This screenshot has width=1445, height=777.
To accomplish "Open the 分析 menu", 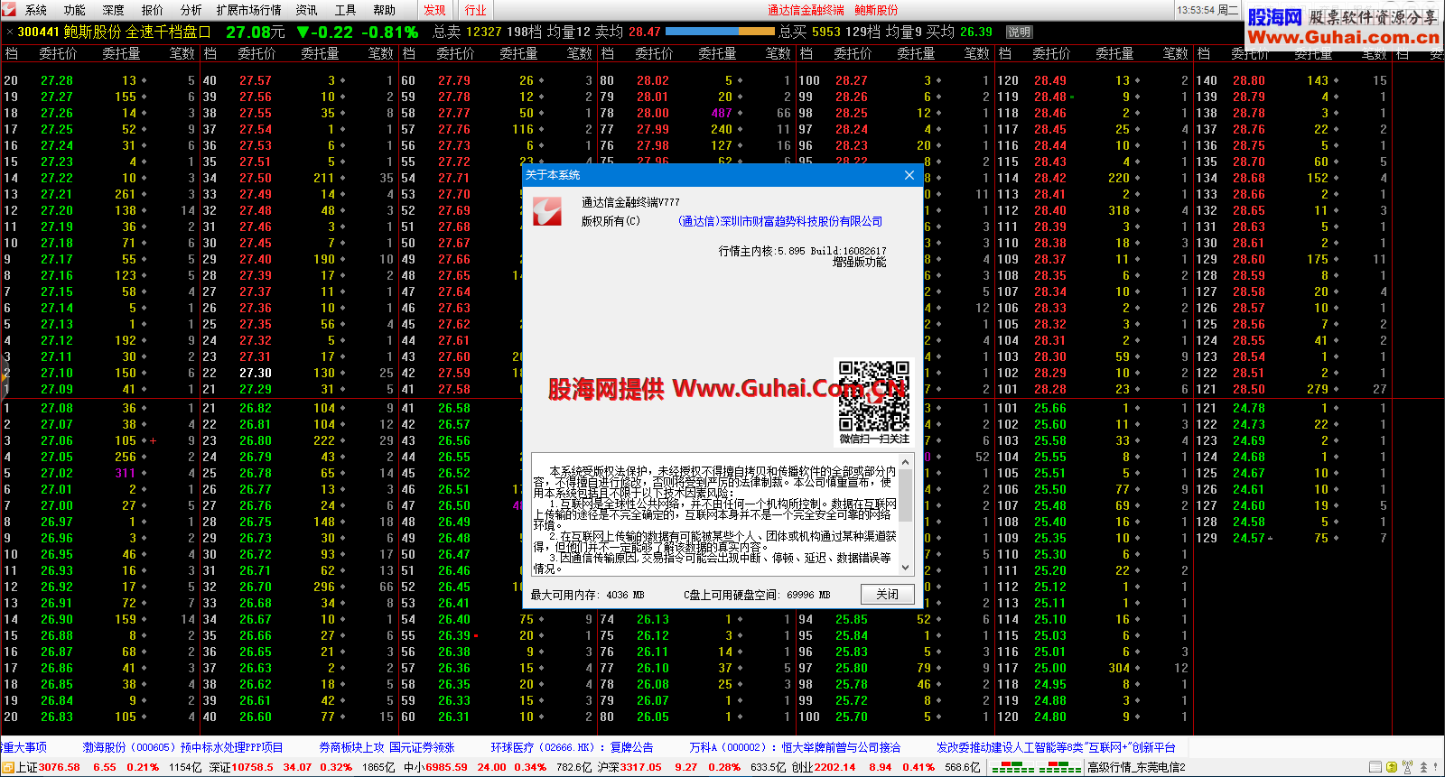I will [191, 10].
